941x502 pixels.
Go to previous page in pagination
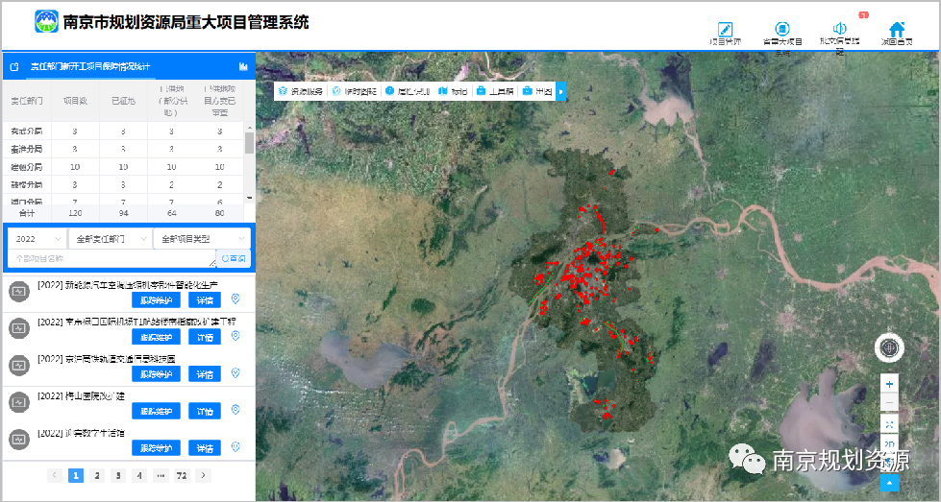55,475
